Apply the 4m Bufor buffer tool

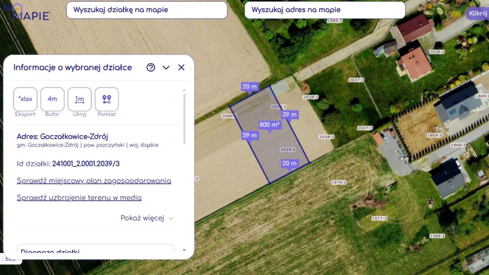(52, 99)
